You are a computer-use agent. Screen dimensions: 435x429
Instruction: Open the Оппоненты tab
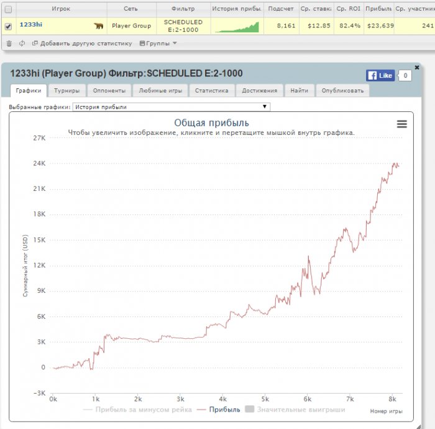[109, 91]
